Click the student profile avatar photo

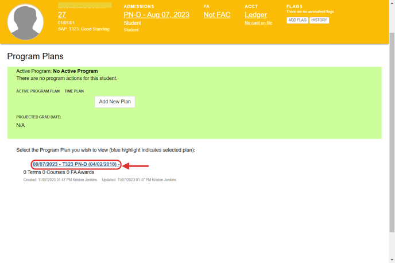(25, 22)
